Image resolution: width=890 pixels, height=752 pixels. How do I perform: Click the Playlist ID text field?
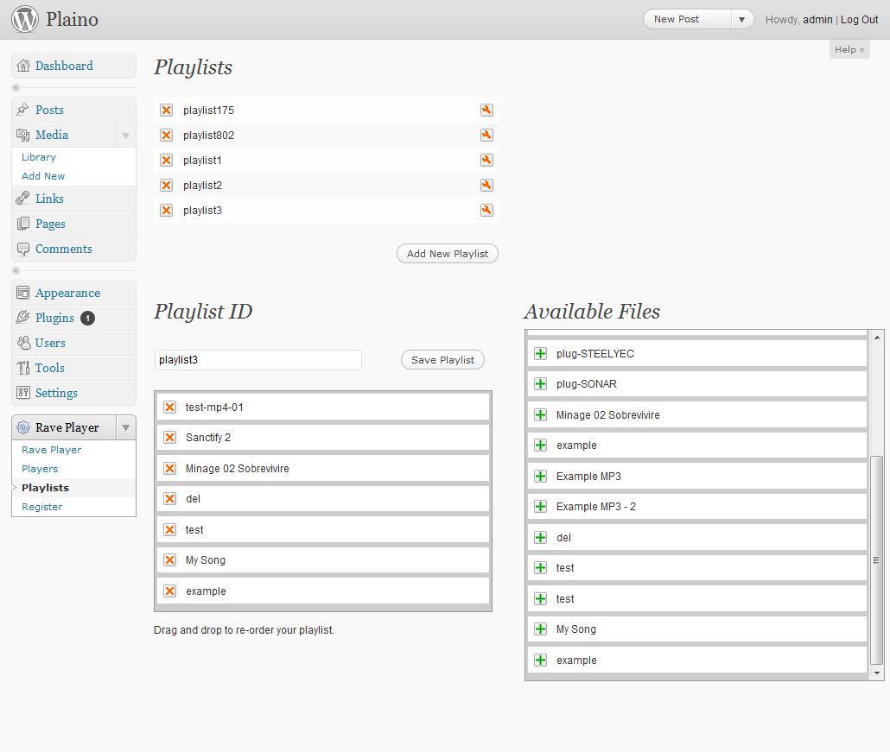click(258, 359)
